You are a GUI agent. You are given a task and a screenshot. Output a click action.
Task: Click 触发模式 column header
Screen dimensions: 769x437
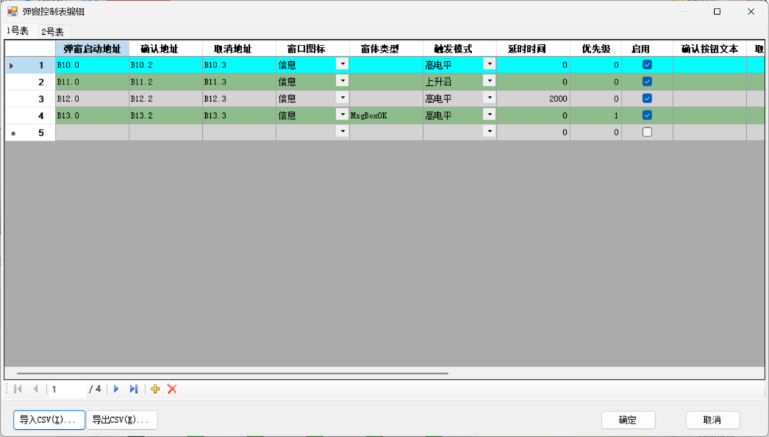(x=459, y=49)
